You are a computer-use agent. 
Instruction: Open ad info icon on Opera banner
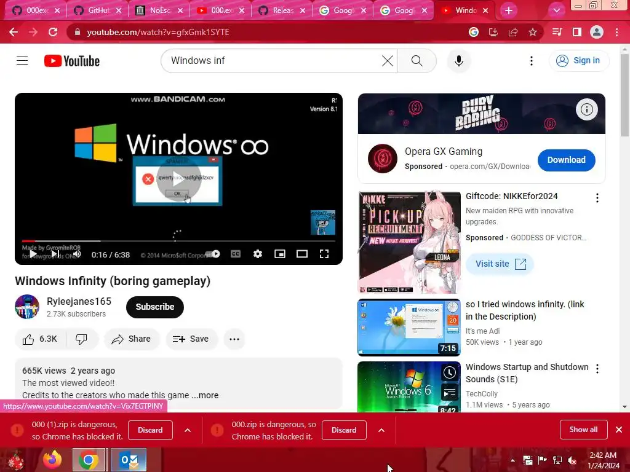(x=586, y=109)
